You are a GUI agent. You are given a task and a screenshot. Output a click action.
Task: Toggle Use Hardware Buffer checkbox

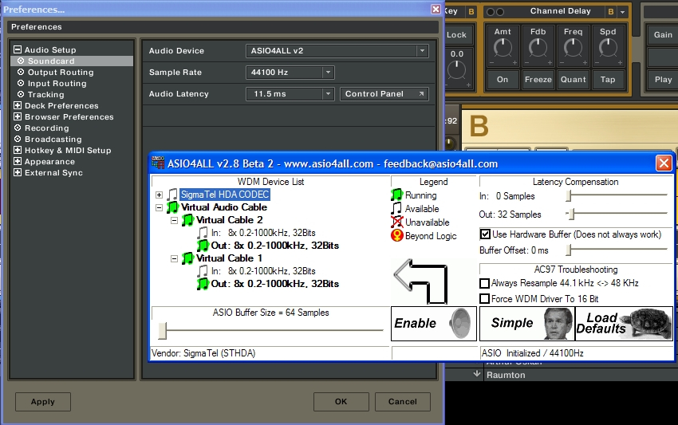pos(485,234)
